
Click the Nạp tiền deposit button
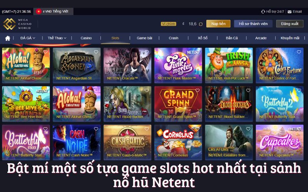(218, 24)
